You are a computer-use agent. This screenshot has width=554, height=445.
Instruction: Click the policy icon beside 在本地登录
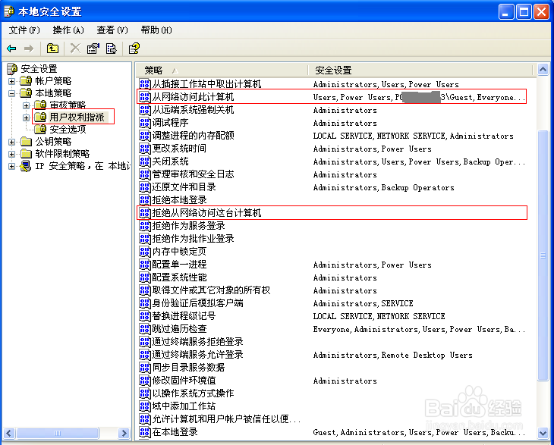click(145, 432)
